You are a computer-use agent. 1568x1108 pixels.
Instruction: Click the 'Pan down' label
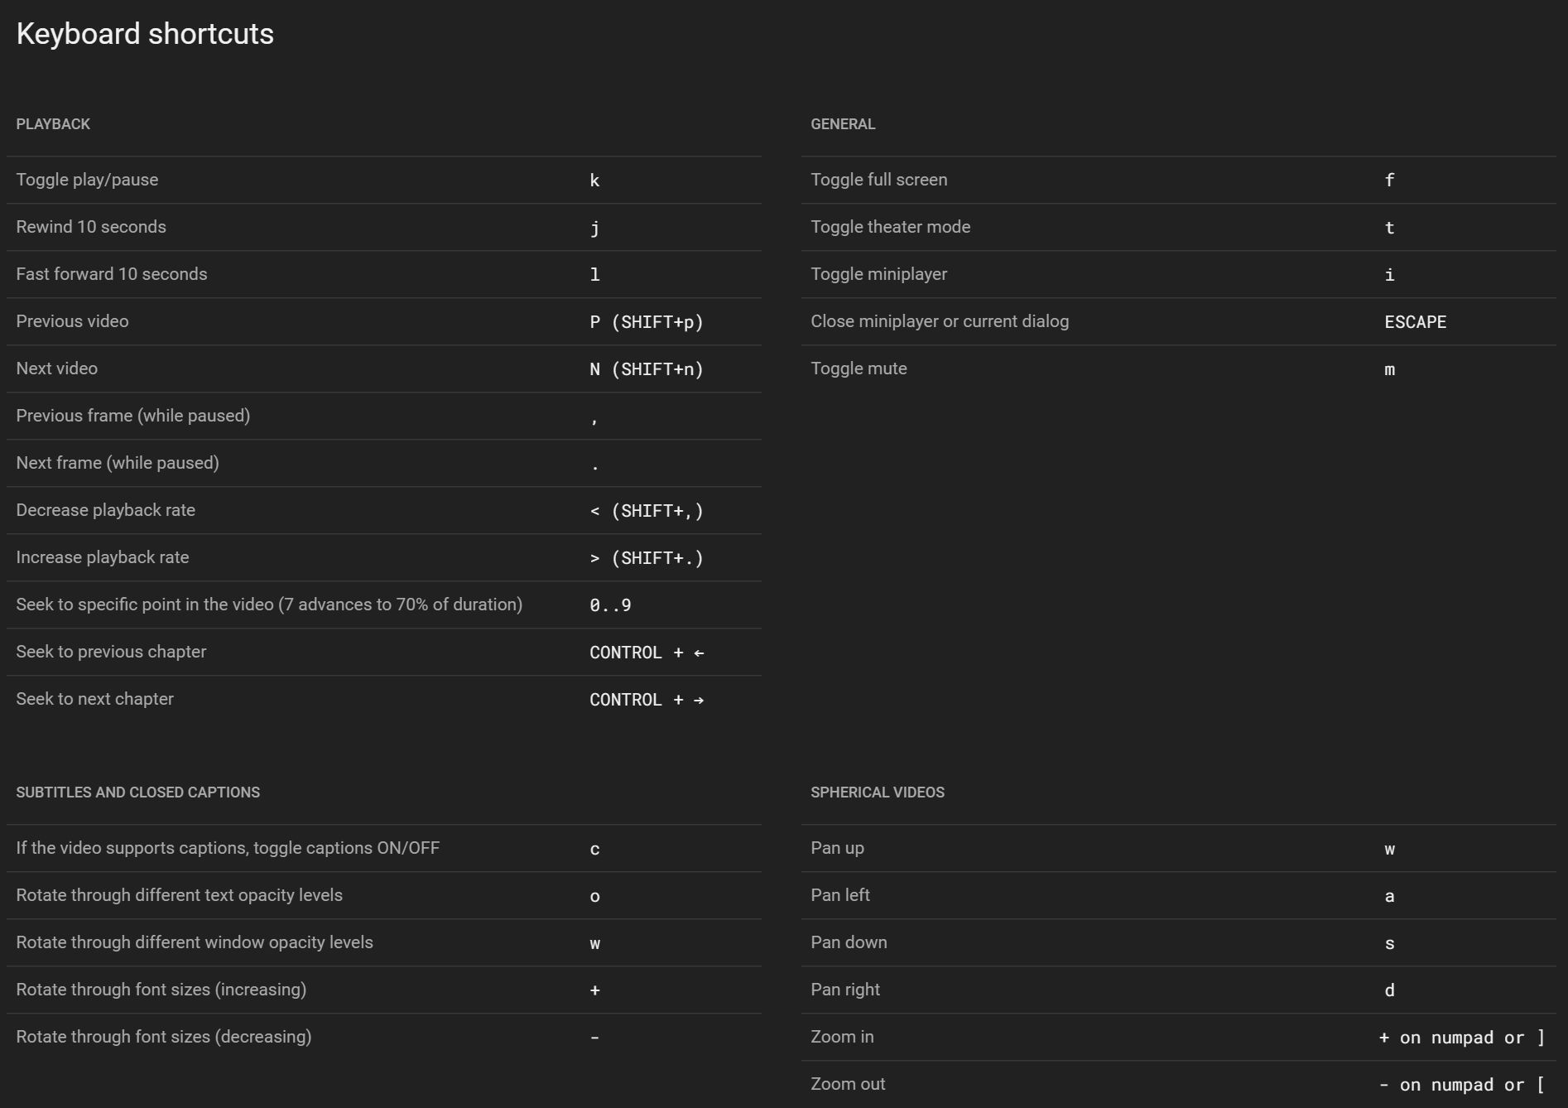(849, 942)
